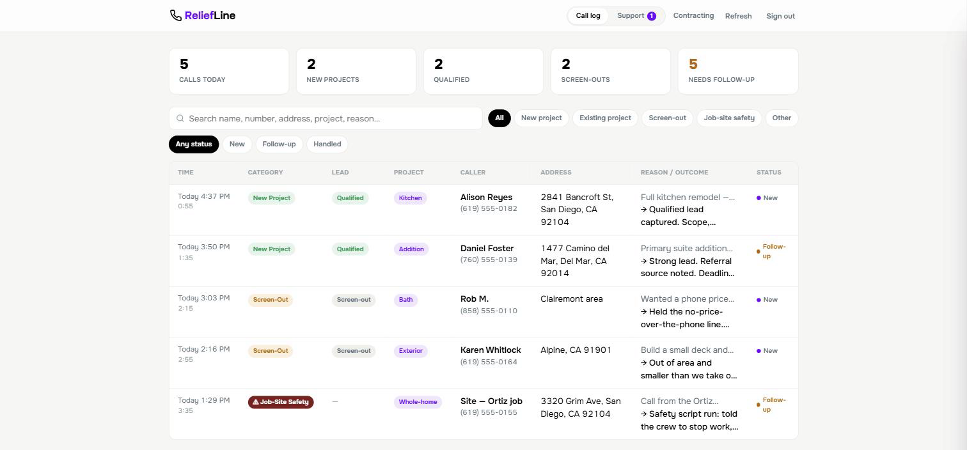
Task: Click Karen Whitlock's Screen-out lead badge
Action: pyautogui.click(x=354, y=351)
